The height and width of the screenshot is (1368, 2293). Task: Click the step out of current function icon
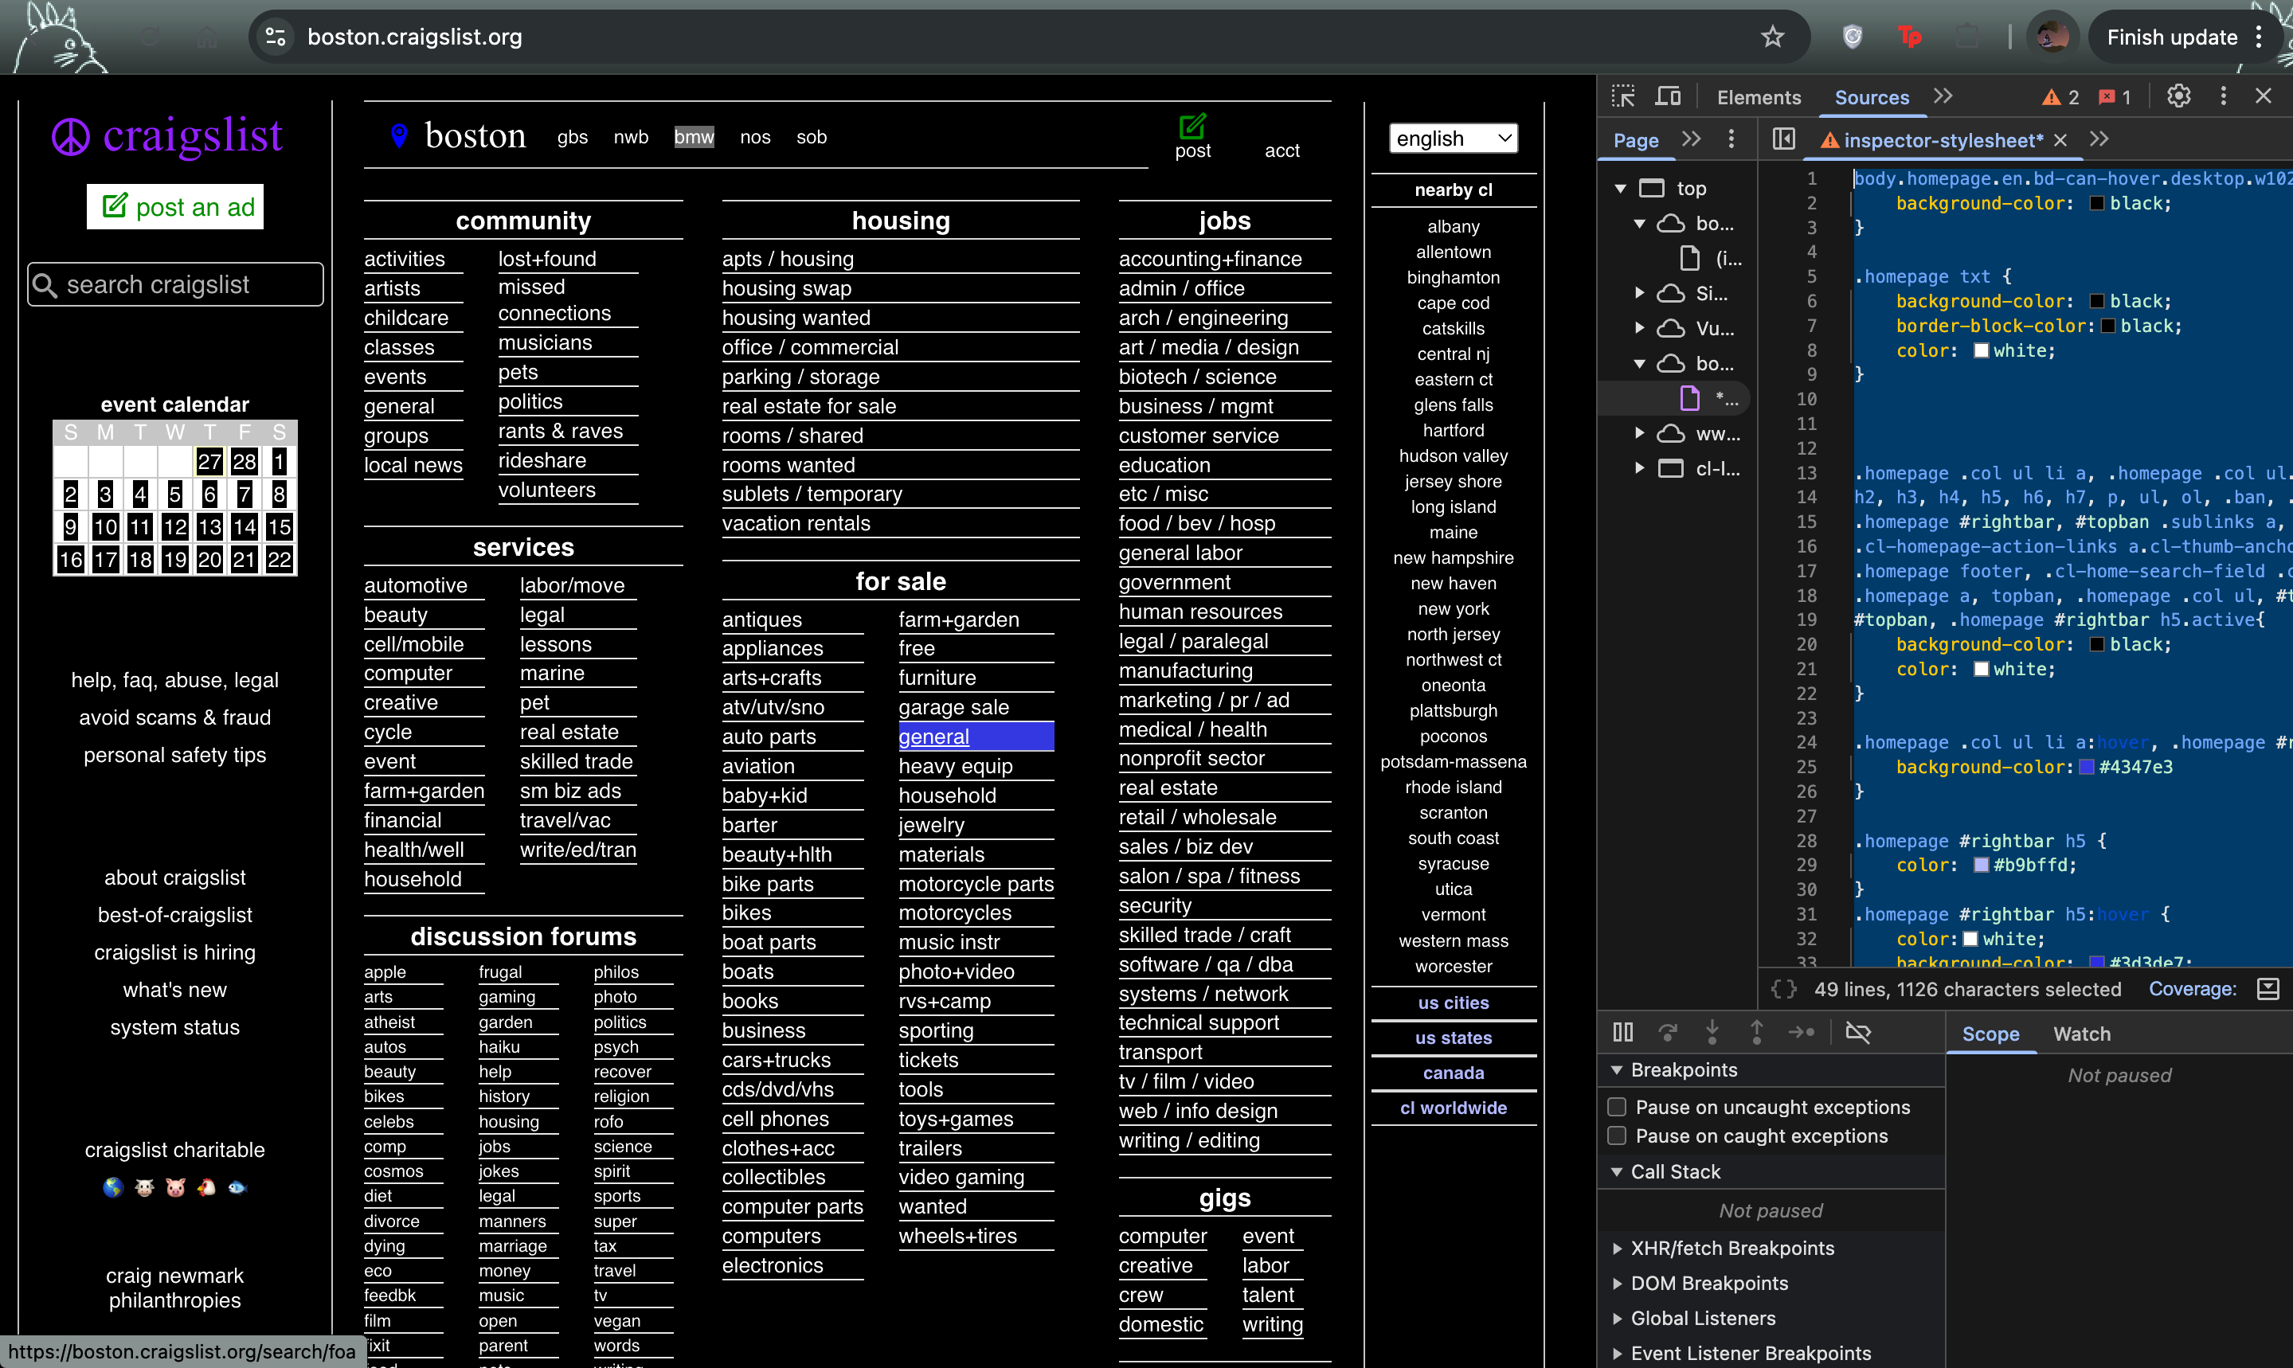1756,1033
